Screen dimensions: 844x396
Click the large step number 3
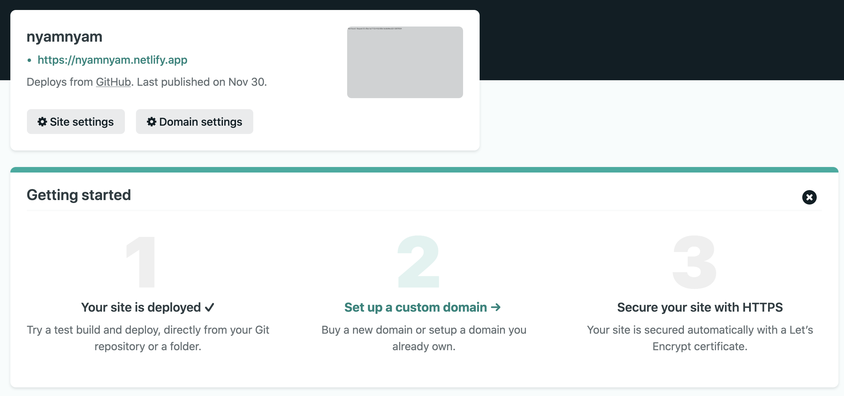694,262
